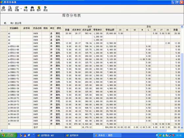
Task: Open the Windows 开始 start menu
Action: pos(9,135)
